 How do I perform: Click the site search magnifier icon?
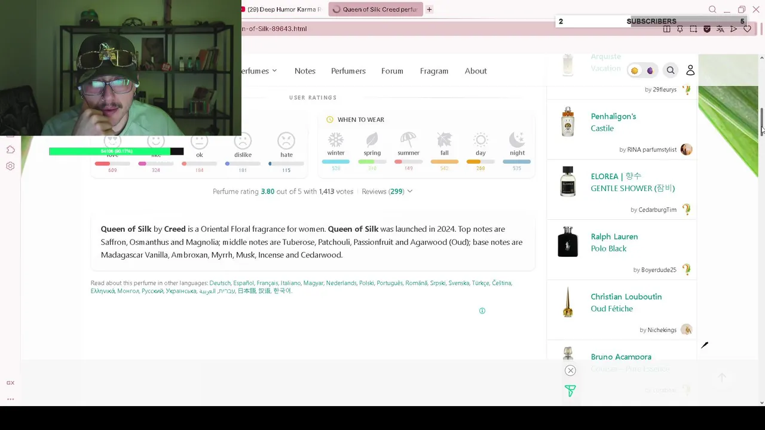click(671, 70)
